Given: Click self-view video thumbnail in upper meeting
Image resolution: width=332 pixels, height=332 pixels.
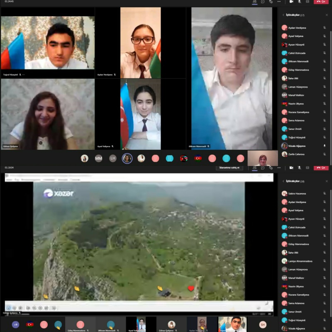Looking at the screenshot, I should click(x=263, y=158).
